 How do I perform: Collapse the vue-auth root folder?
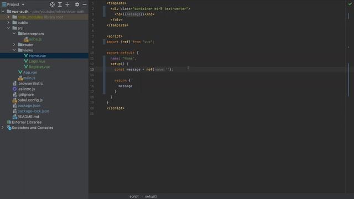[x=3, y=11]
